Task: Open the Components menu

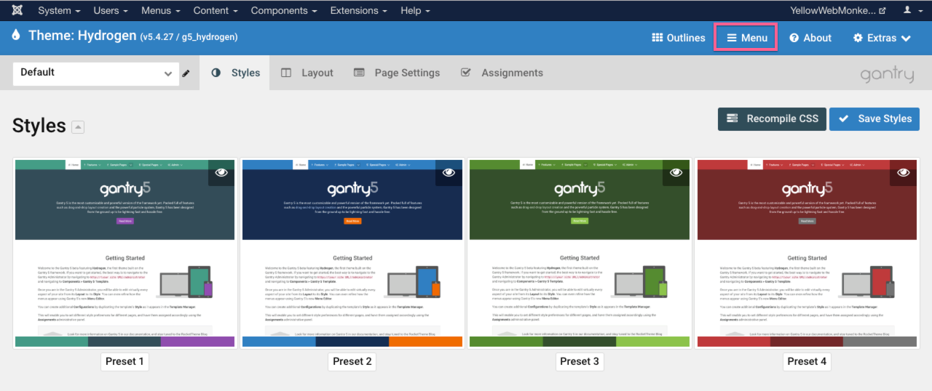Action: point(284,10)
